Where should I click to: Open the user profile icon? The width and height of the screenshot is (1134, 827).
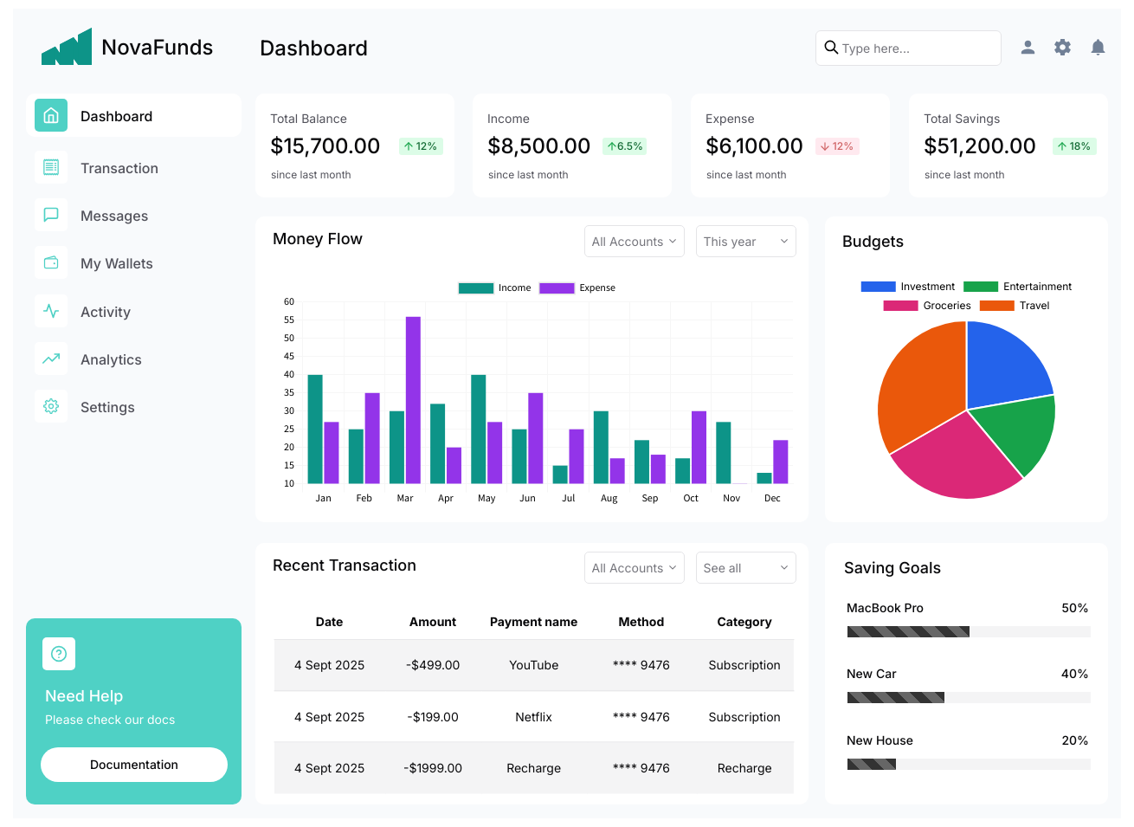[1028, 48]
